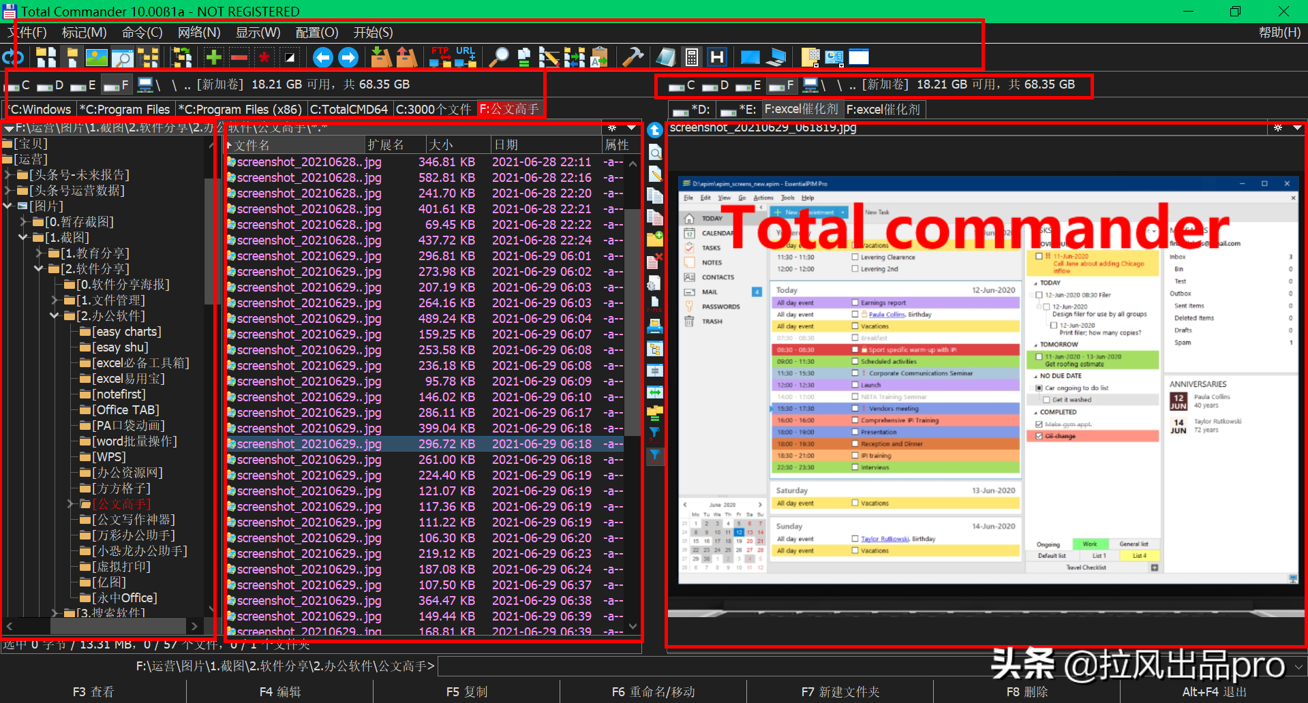Open the 网络(N) menu
Viewport: 1308px width, 703px height.
coord(199,33)
